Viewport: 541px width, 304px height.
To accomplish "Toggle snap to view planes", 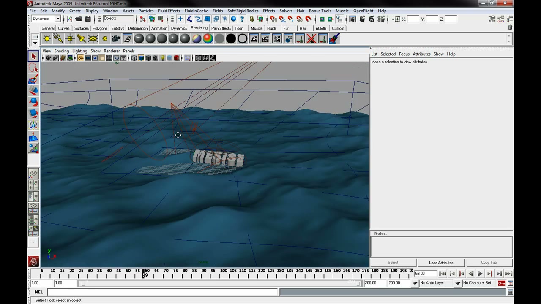I will tap(300, 19).
